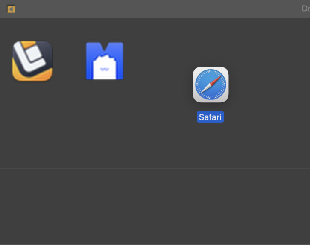The width and height of the screenshot is (310, 245).
Task: Click the orange back arrow icon
Action: [11, 9]
